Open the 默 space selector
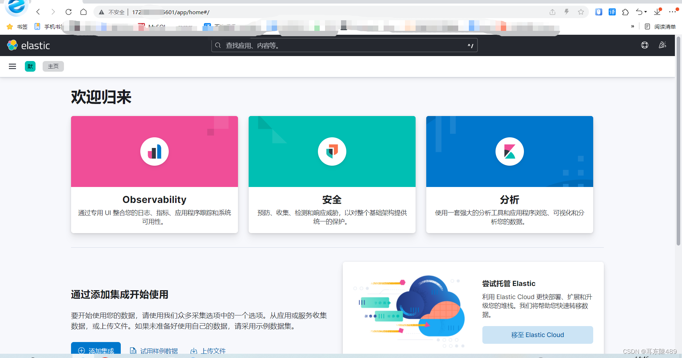This screenshot has height=358, width=682. pyautogui.click(x=30, y=66)
